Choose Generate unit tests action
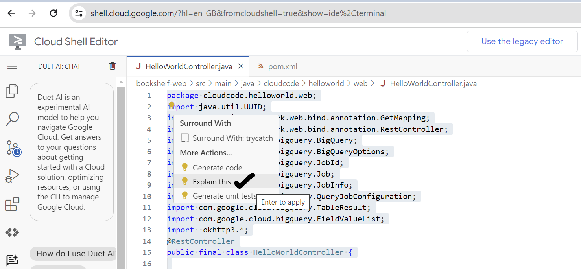 click(224, 196)
